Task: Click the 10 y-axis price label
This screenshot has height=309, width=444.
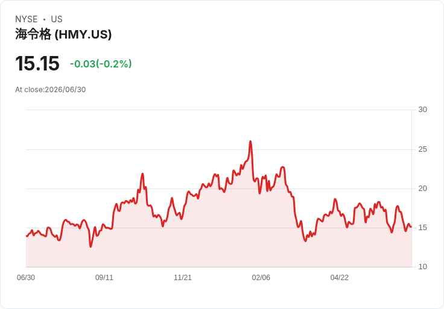Action: click(x=422, y=267)
